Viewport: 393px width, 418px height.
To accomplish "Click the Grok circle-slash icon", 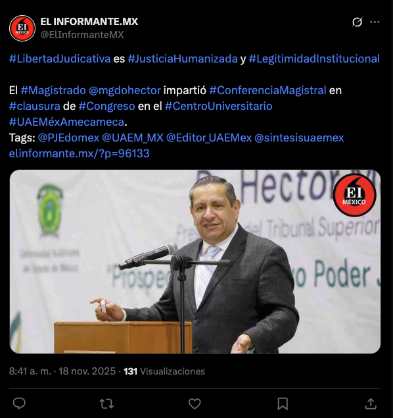I will point(357,22).
